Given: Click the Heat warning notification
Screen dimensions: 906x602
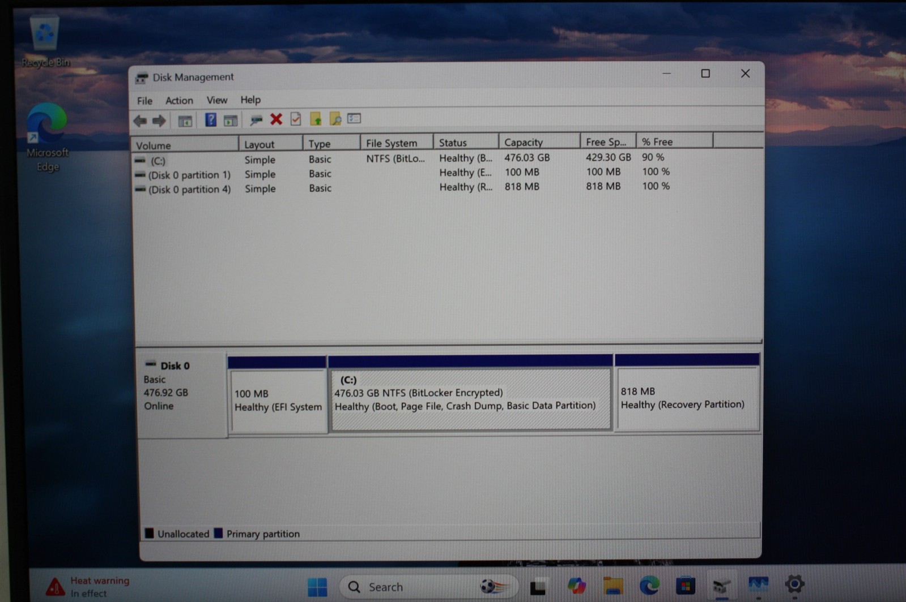Looking at the screenshot, I should click(88, 587).
